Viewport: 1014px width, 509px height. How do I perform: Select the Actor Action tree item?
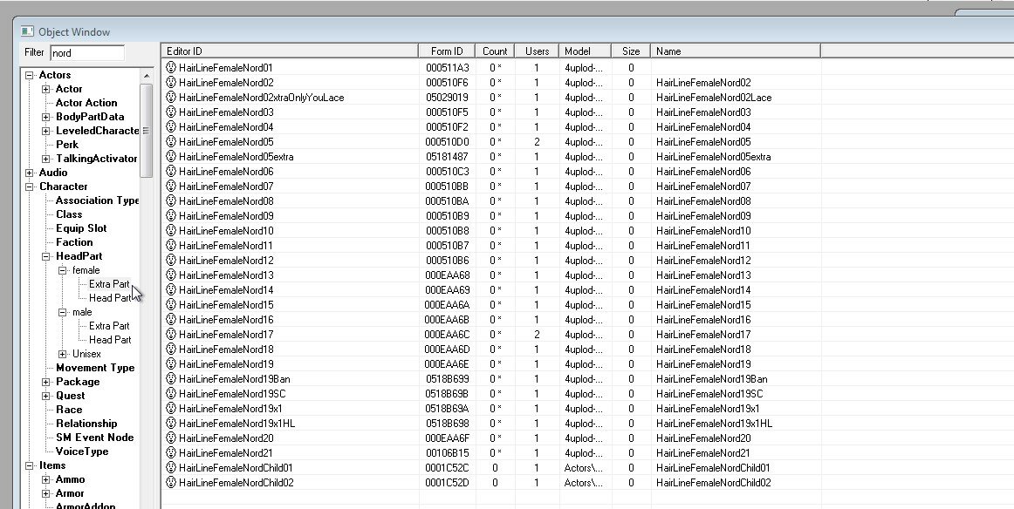[x=86, y=103]
